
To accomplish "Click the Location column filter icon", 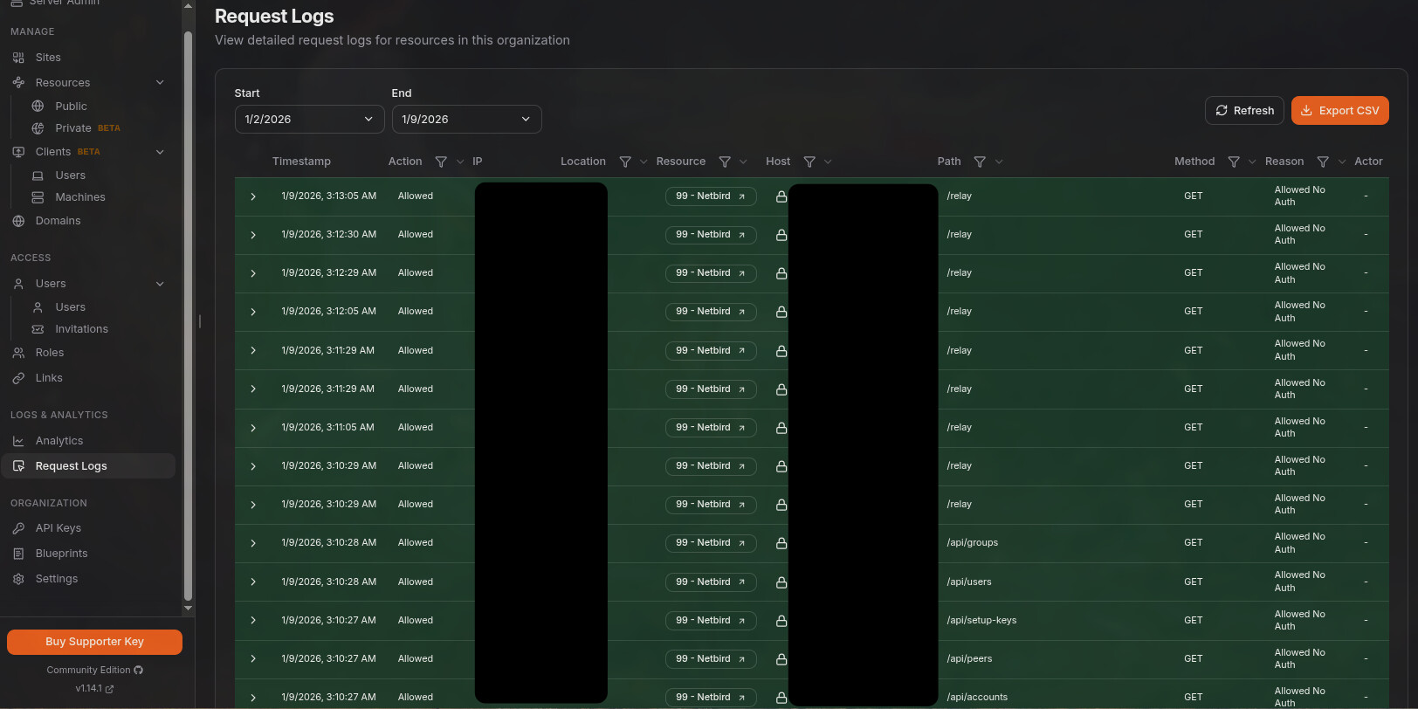I will click(625, 162).
